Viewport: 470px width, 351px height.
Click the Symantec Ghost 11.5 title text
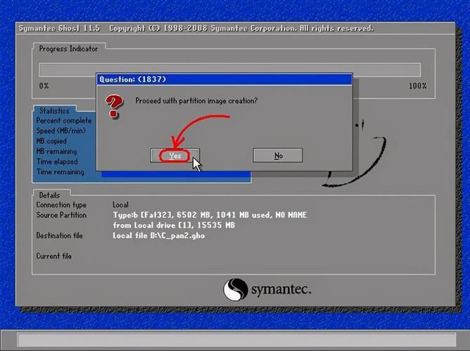tap(60, 28)
